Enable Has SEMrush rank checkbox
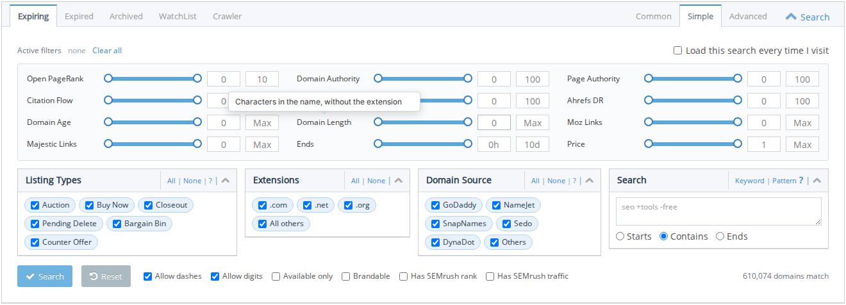This screenshot has width=846, height=305. [x=404, y=276]
